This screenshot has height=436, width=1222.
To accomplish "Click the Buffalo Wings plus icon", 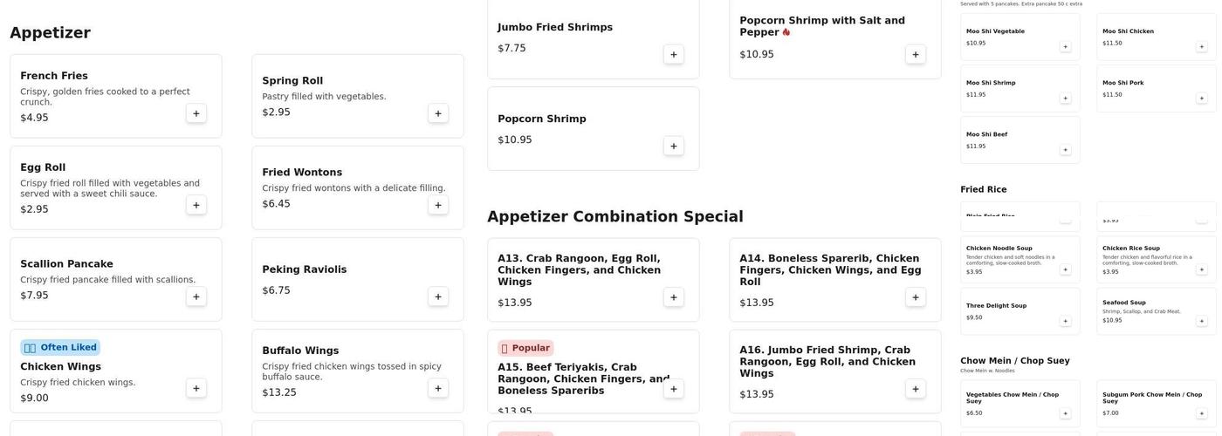I will (438, 388).
